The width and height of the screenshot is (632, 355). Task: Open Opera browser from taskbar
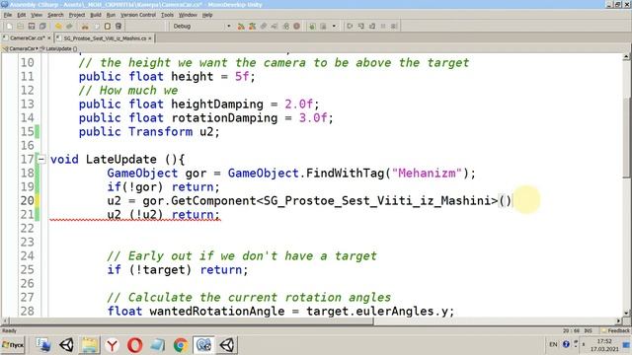tap(134, 345)
